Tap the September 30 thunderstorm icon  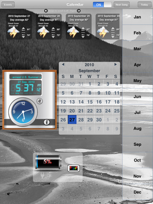coord(103,32)
